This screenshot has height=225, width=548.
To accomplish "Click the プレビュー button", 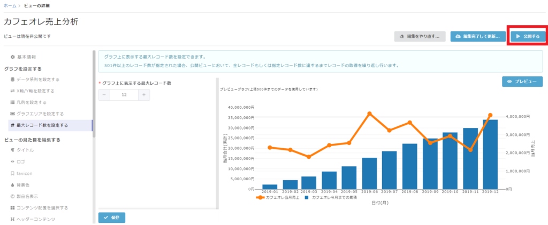I will coord(522,82).
